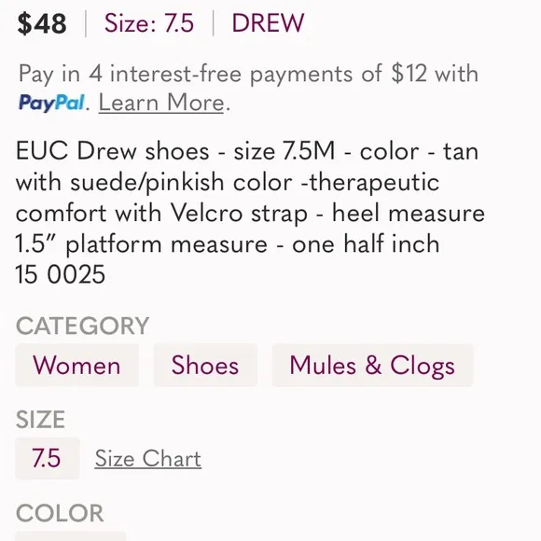
Task: Open the Mules & Clogs category tag
Action: [x=372, y=365]
